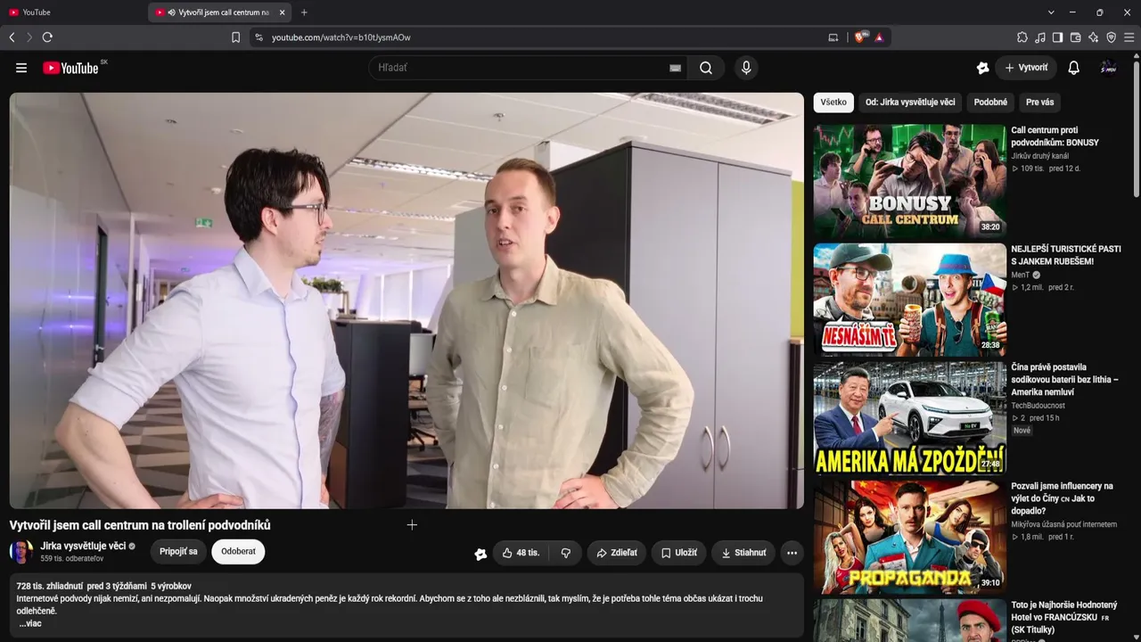This screenshot has height=642, width=1141.
Task: Open Brave Shields lion icon
Action: coord(860,37)
